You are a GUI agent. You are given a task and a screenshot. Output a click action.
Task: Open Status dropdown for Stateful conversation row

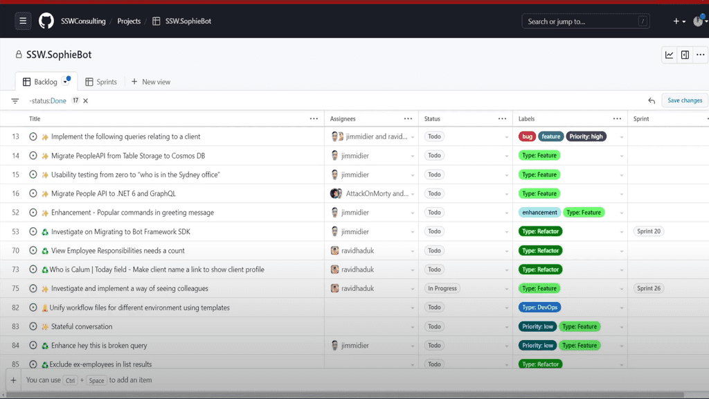(x=507, y=327)
